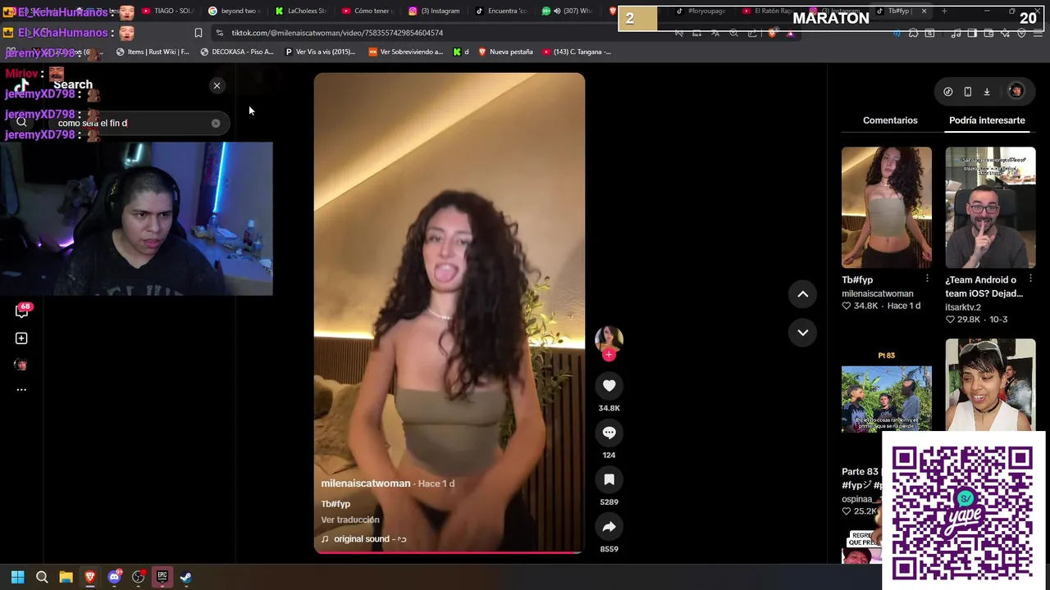Viewport: 1050px width, 590px height.
Task: Click the upload plus icon in sidebar
Action: tap(21, 338)
